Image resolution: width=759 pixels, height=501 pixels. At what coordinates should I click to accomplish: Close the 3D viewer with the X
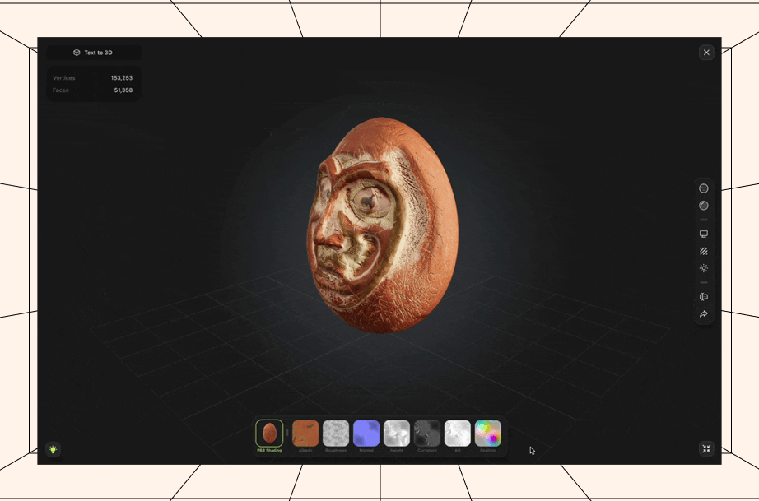point(706,53)
